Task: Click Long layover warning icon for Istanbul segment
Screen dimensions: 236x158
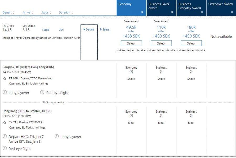Action: coord(57,136)
